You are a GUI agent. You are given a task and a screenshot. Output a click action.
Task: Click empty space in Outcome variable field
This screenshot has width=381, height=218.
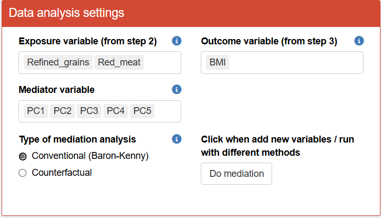[296, 62]
